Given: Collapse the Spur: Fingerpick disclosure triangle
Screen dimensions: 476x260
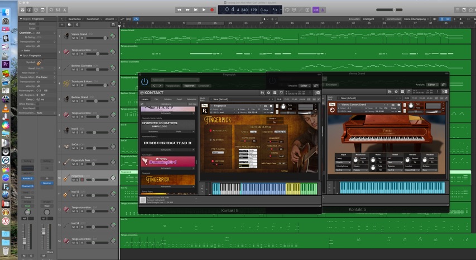Looking at the screenshot, I should tap(21, 56).
